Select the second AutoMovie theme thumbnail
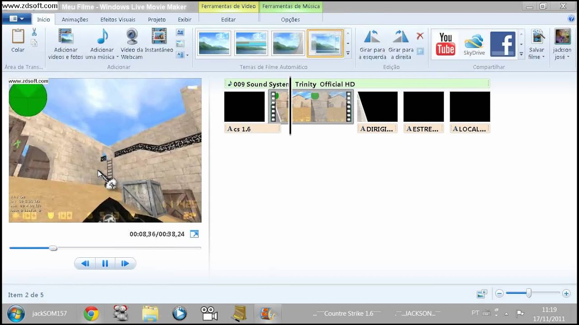The height and width of the screenshot is (325, 579). pyautogui.click(x=251, y=43)
